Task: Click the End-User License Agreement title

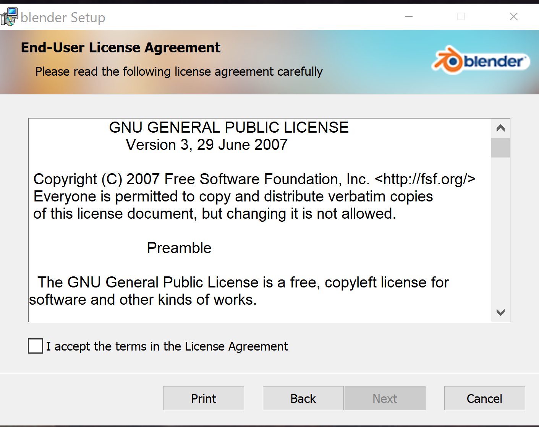Action: point(121,47)
